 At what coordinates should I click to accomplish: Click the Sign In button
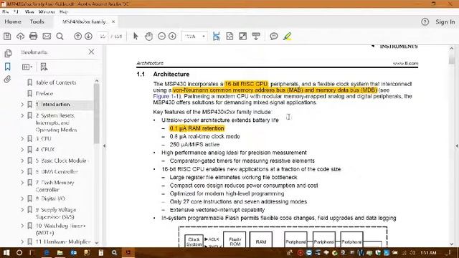pos(445,22)
